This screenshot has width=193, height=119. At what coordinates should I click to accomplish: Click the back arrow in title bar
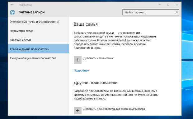12,5
